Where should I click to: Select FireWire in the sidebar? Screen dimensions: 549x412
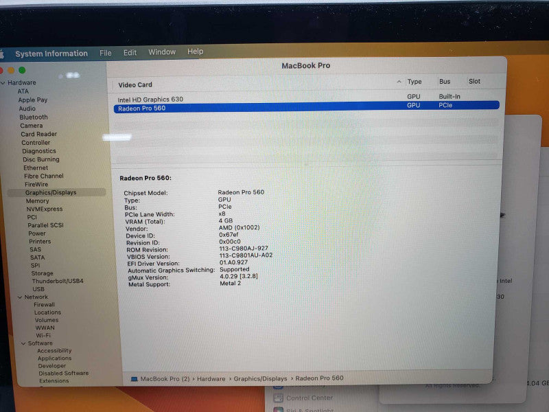tap(36, 184)
